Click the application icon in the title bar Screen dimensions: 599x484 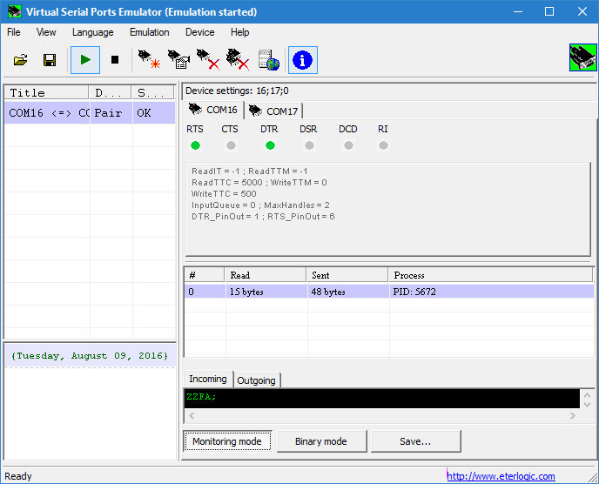[15, 11]
